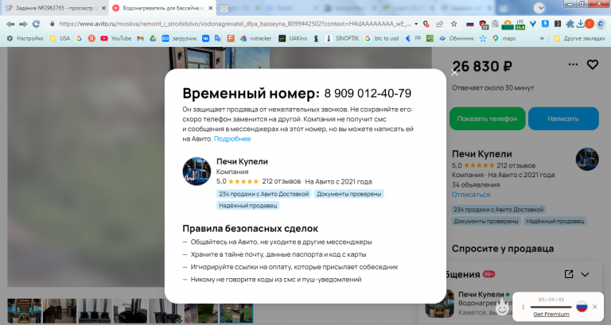
Task: Open 212 отзывов in the popup
Action: click(282, 181)
